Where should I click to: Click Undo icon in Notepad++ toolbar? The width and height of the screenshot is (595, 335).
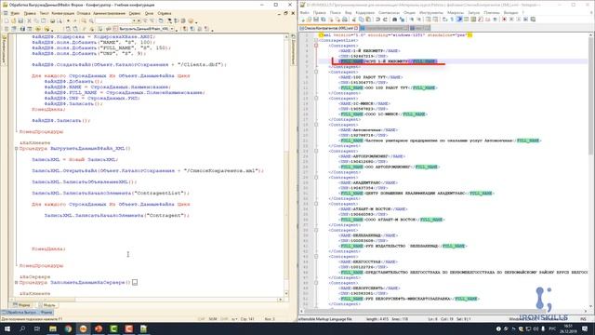tap(378, 19)
